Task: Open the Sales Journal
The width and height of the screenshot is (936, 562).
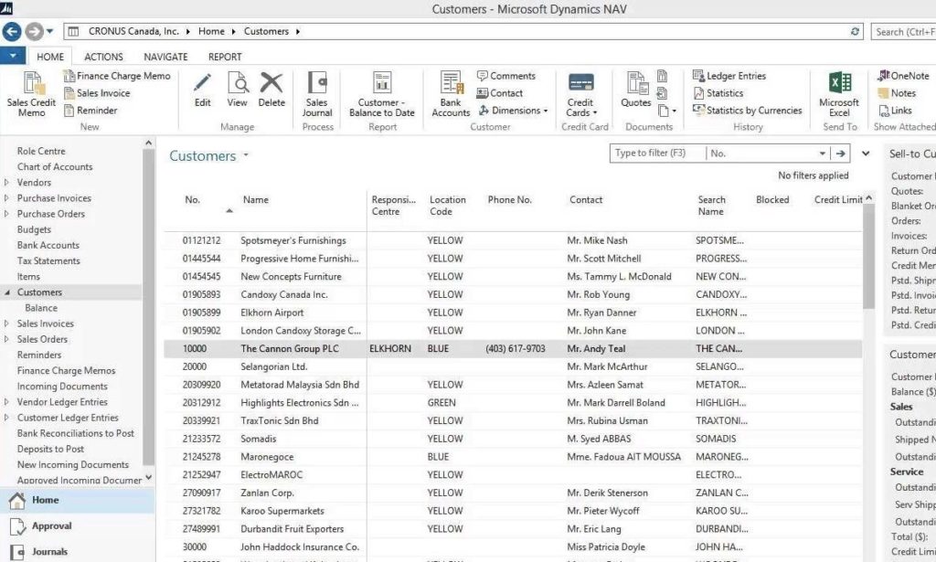Action: (317, 94)
